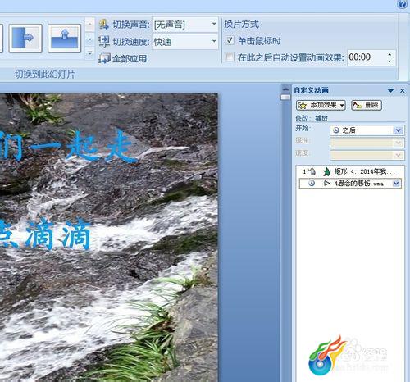
Task: Enable the 在此之后自动设置动画效果 checkbox
Action: 230,57
